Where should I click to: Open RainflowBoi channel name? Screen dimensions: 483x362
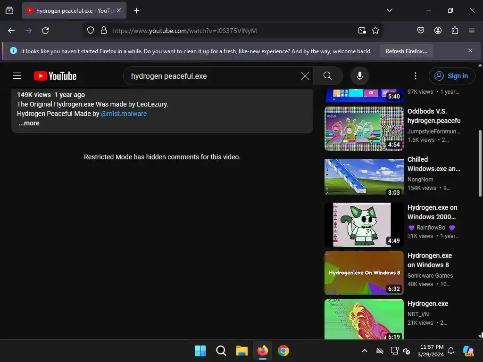click(431, 228)
